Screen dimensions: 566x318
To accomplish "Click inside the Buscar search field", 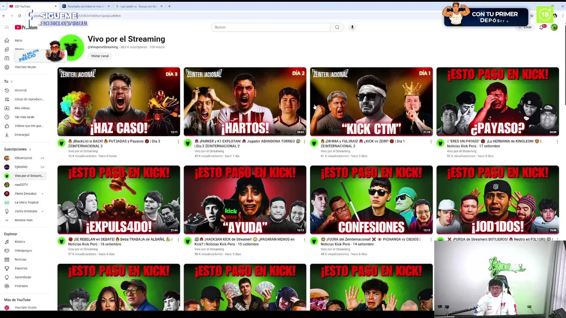I will 271,27.
